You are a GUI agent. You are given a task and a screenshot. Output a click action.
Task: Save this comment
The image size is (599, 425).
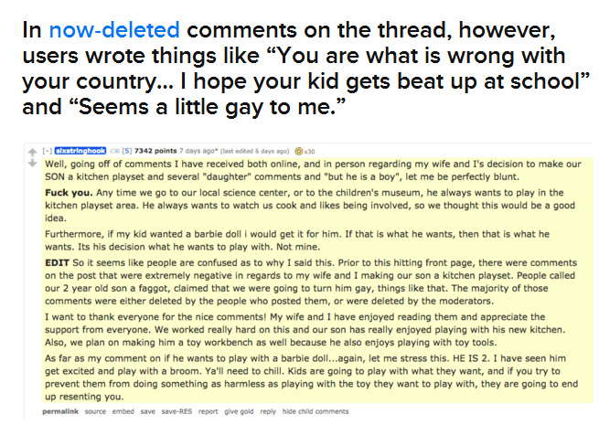pyautogui.click(x=147, y=412)
